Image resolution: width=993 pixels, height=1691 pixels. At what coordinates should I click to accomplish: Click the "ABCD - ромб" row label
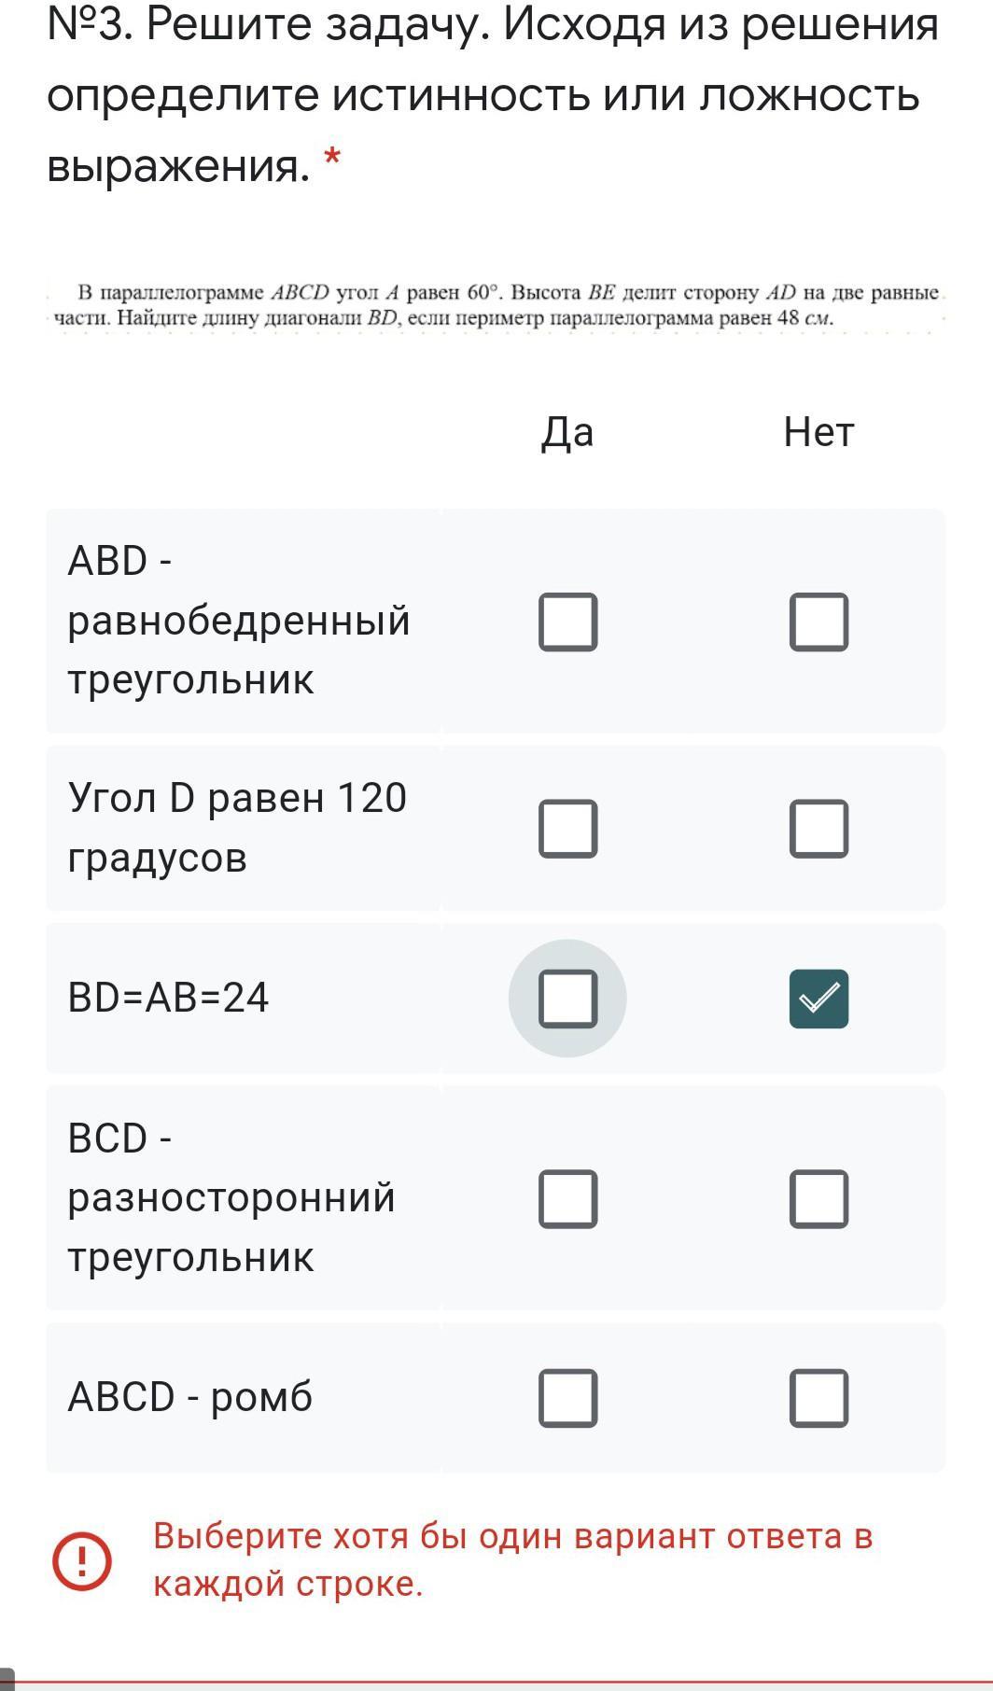189,1397
